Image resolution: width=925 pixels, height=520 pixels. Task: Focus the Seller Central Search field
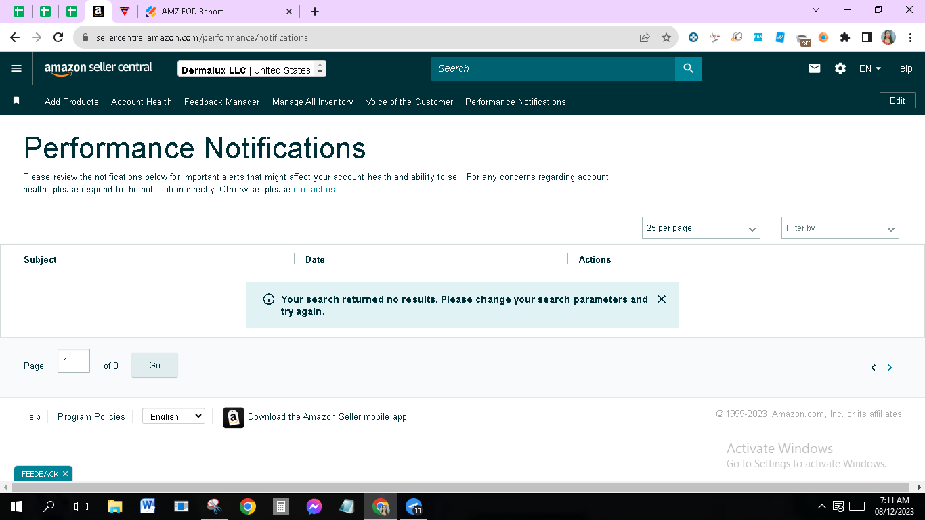pyautogui.click(x=553, y=68)
